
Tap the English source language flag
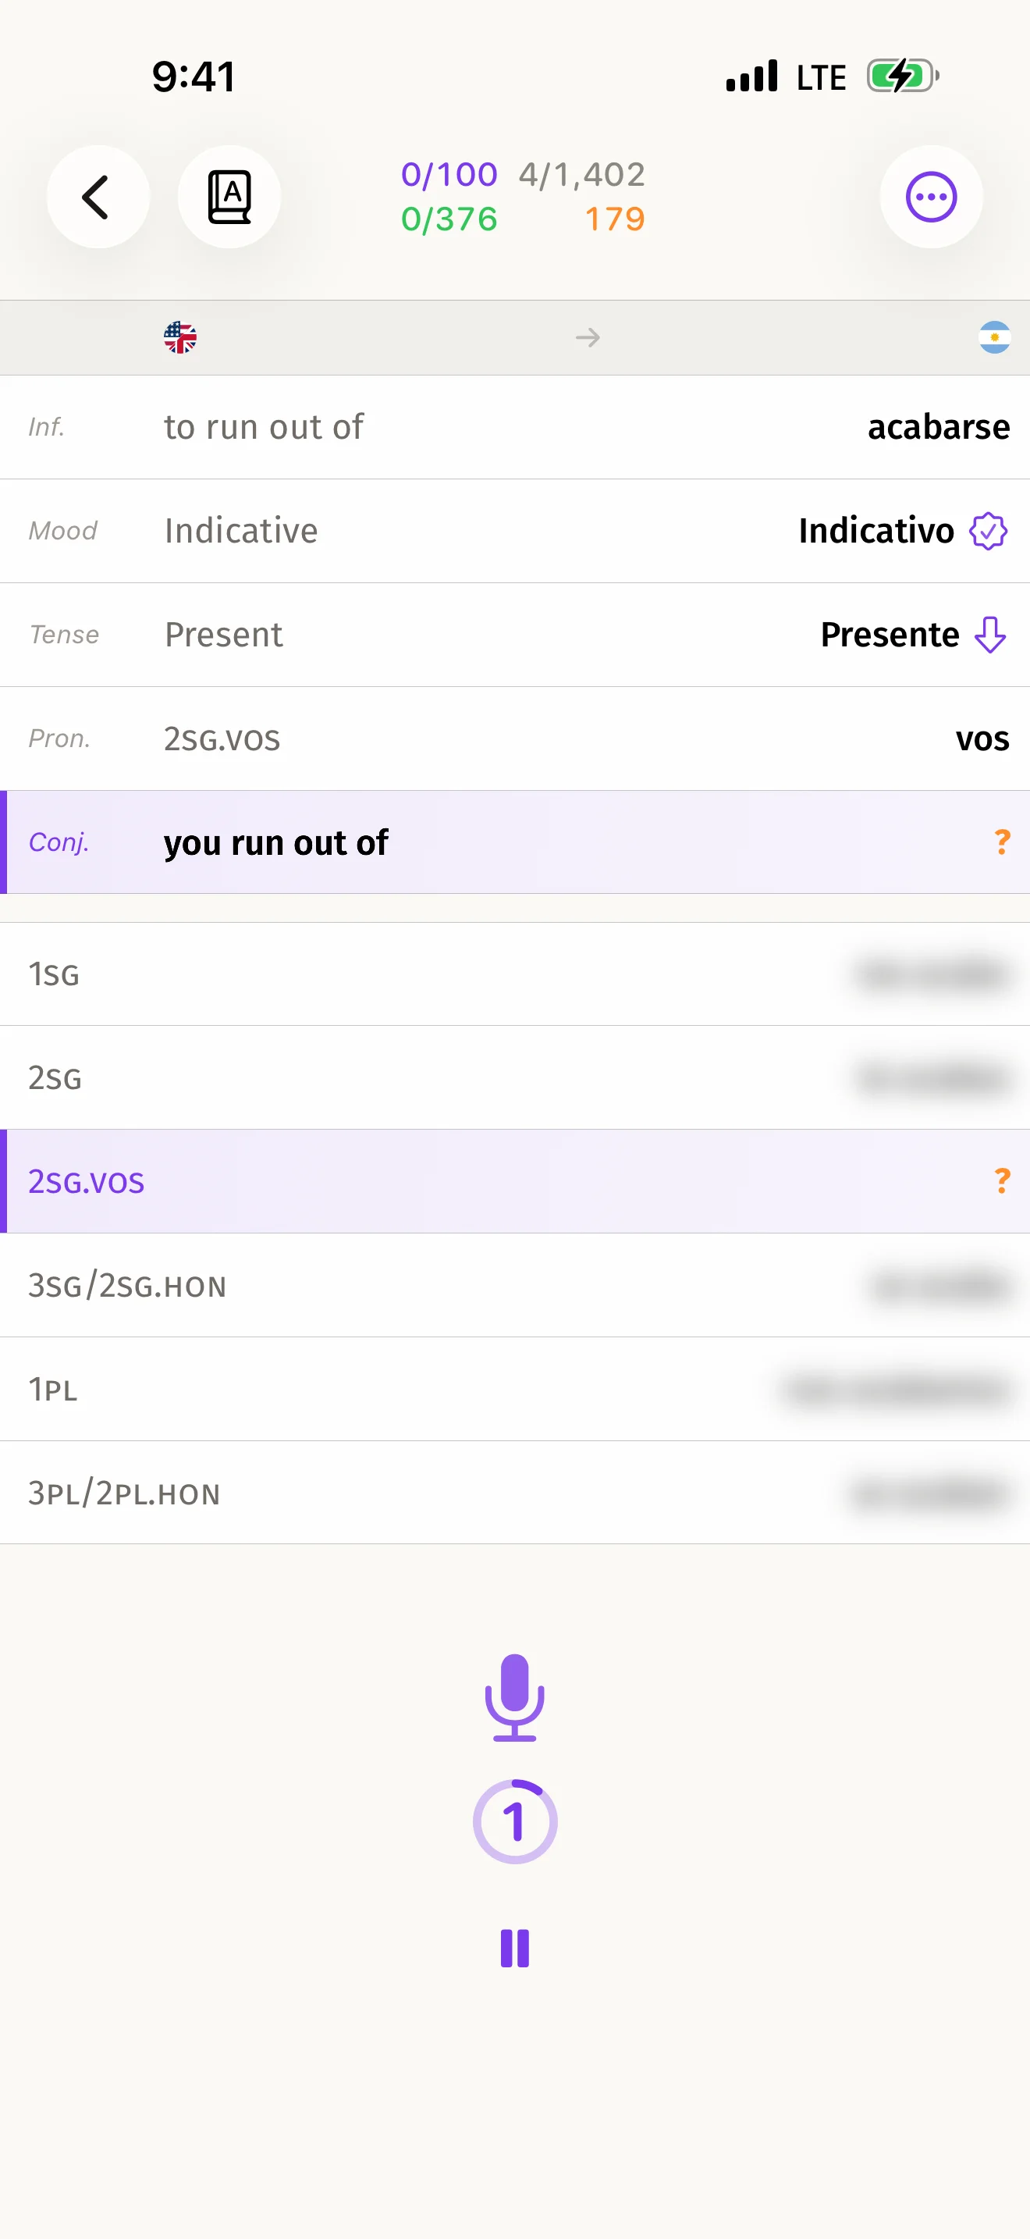181,337
